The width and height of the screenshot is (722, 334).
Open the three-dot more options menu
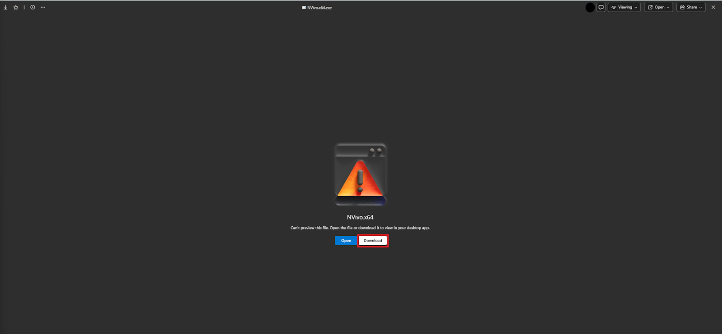pos(43,8)
